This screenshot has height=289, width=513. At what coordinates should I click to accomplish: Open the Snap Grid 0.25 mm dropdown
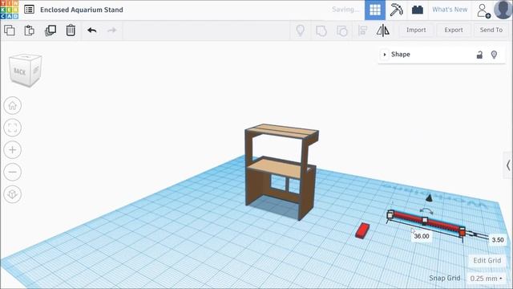click(487, 279)
